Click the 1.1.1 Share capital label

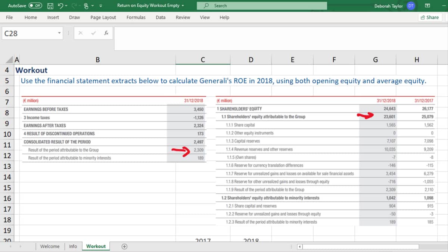[240, 125]
